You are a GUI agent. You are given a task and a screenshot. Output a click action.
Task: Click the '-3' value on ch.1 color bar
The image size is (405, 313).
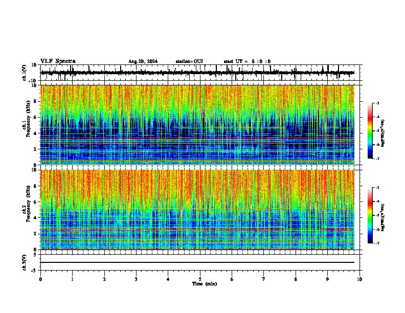coord(377,103)
